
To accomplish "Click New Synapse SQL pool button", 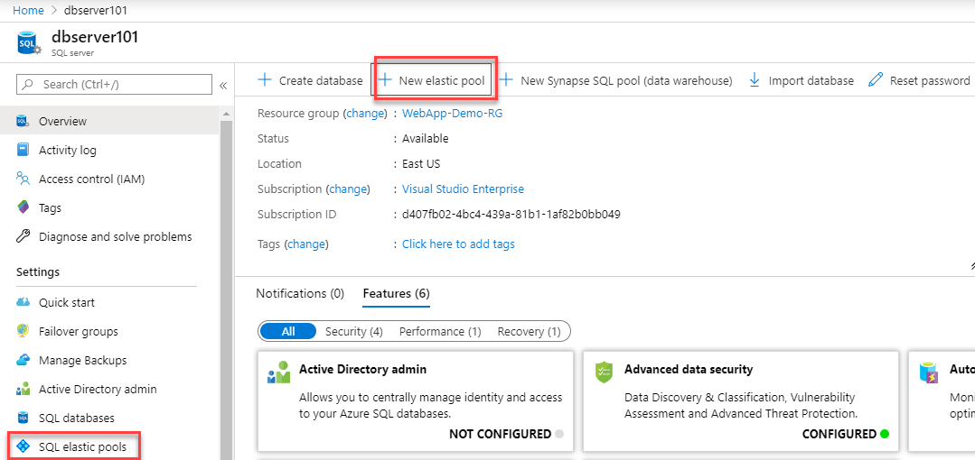I will pyautogui.click(x=616, y=80).
